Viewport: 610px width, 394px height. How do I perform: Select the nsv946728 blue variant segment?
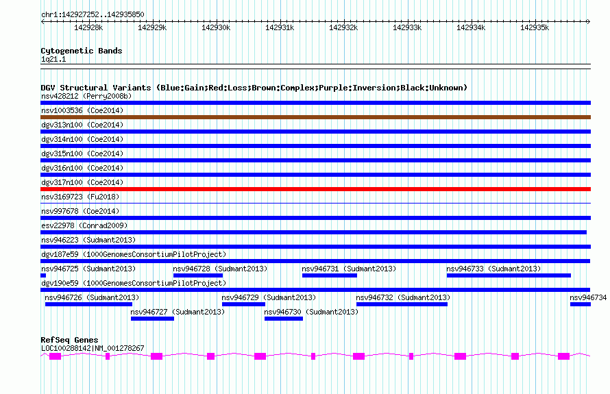coord(198,275)
